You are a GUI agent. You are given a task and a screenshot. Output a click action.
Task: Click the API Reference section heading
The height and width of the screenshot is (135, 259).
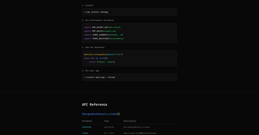click(x=95, y=105)
